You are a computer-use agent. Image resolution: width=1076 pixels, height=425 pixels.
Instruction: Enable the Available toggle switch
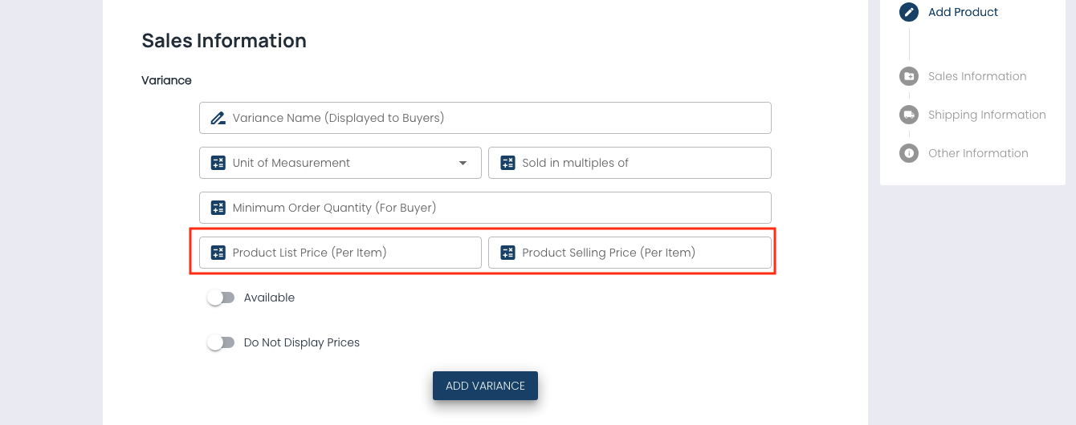[x=220, y=297]
